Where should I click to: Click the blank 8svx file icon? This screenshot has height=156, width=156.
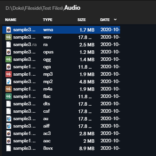coord(9,148)
